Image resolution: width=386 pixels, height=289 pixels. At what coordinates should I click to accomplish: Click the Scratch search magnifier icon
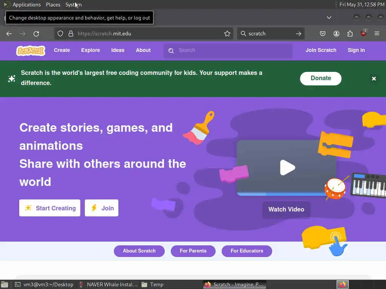(x=171, y=51)
